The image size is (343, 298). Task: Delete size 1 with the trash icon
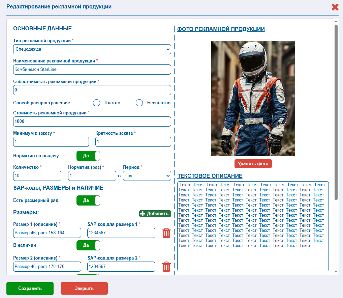[x=166, y=233]
